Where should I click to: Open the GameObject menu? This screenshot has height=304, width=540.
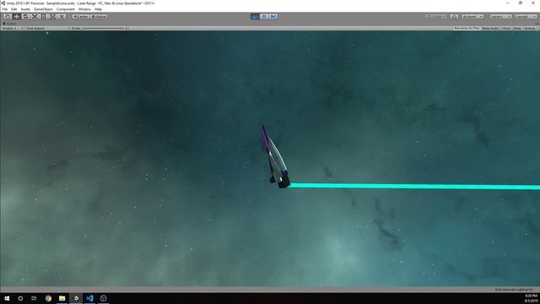coord(43,9)
